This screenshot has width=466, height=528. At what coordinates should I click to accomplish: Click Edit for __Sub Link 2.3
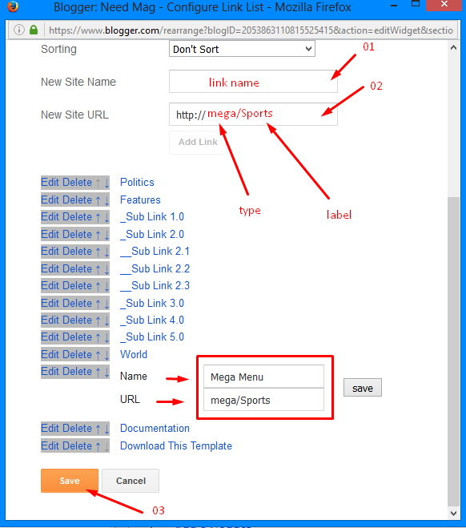point(50,286)
